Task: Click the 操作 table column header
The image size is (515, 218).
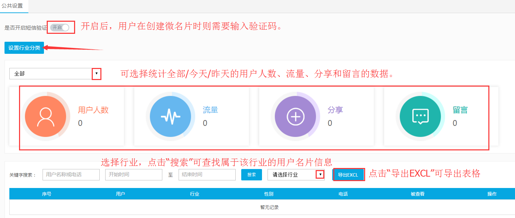Action: [x=493, y=194]
